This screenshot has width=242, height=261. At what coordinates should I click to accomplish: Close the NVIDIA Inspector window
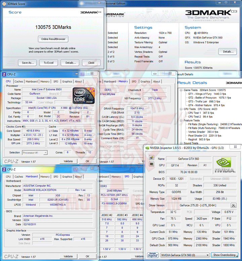235,147
